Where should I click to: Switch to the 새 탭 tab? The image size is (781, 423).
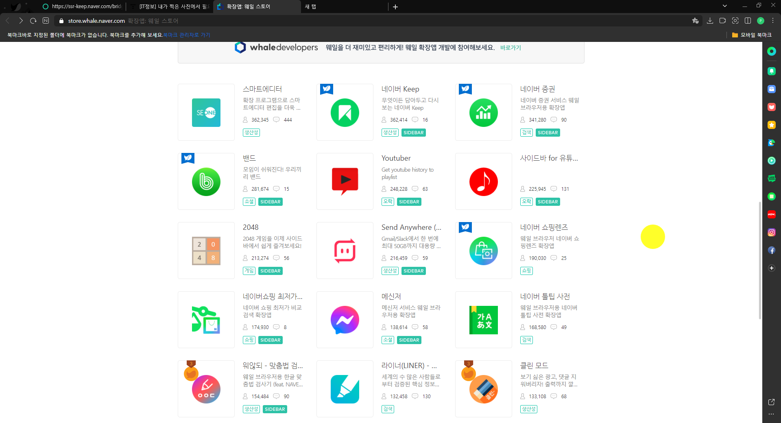[x=344, y=7]
